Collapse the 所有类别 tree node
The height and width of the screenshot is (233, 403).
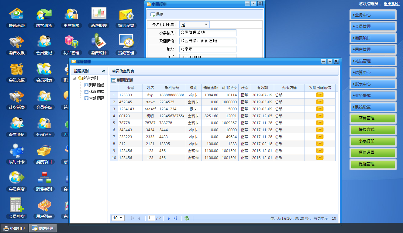[x=75, y=78]
